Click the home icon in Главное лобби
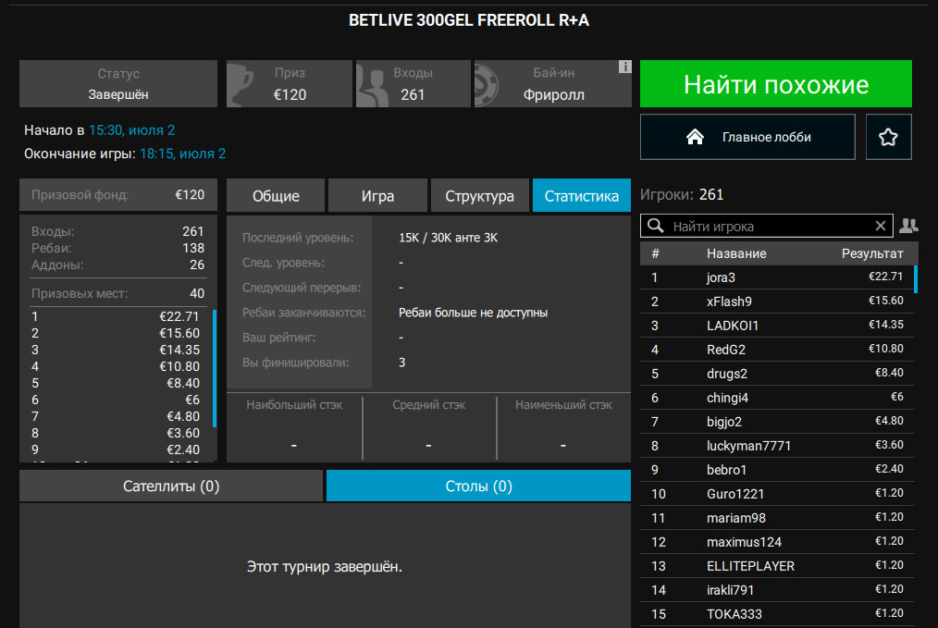The height and width of the screenshot is (628, 938). click(x=695, y=137)
